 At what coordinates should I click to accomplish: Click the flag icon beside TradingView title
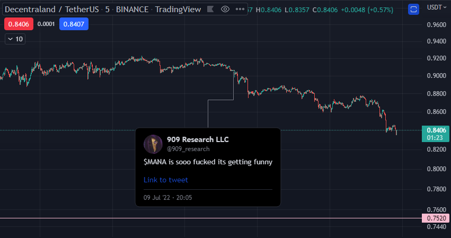[x=210, y=10]
